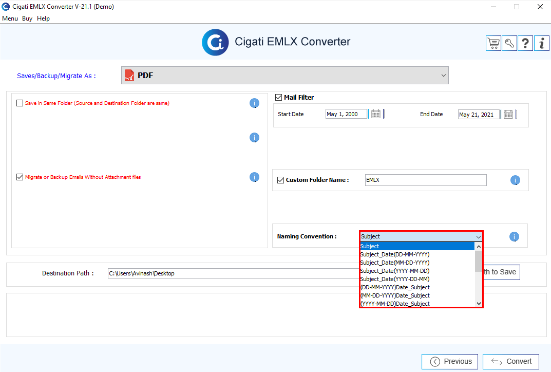551x372 pixels.
Task: Click the Start Date field
Action: coord(346,114)
